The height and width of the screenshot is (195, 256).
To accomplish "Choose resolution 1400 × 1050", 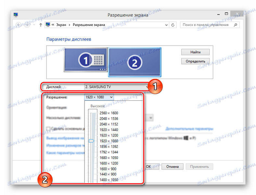I will 109,180.
